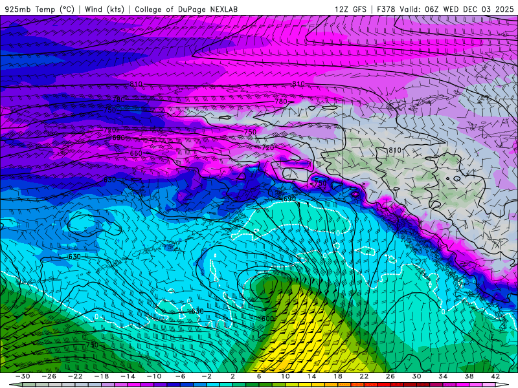Click the -26 colorbar tick label
The width and height of the screenshot is (518, 388).
pyautogui.click(x=49, y=376)
